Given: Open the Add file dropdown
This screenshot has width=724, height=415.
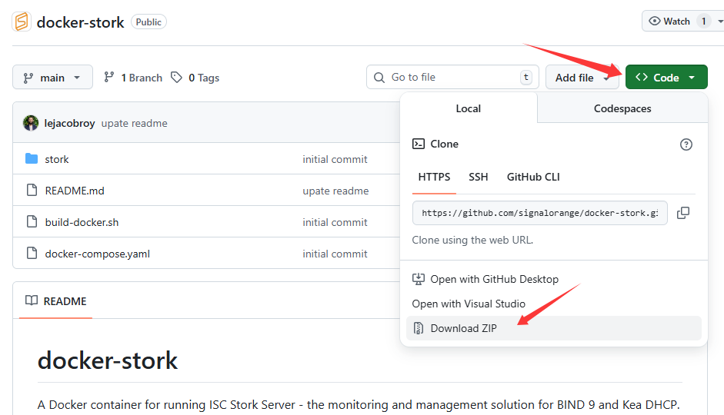Looking at the screenshot, I should coord(582,77).
